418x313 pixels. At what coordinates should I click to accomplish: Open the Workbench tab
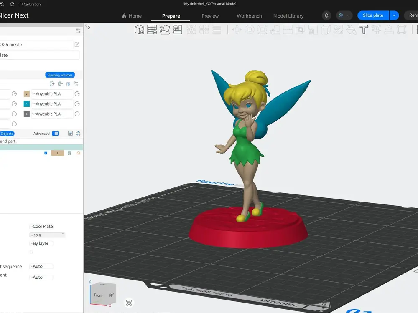click(x=249, y=16)
